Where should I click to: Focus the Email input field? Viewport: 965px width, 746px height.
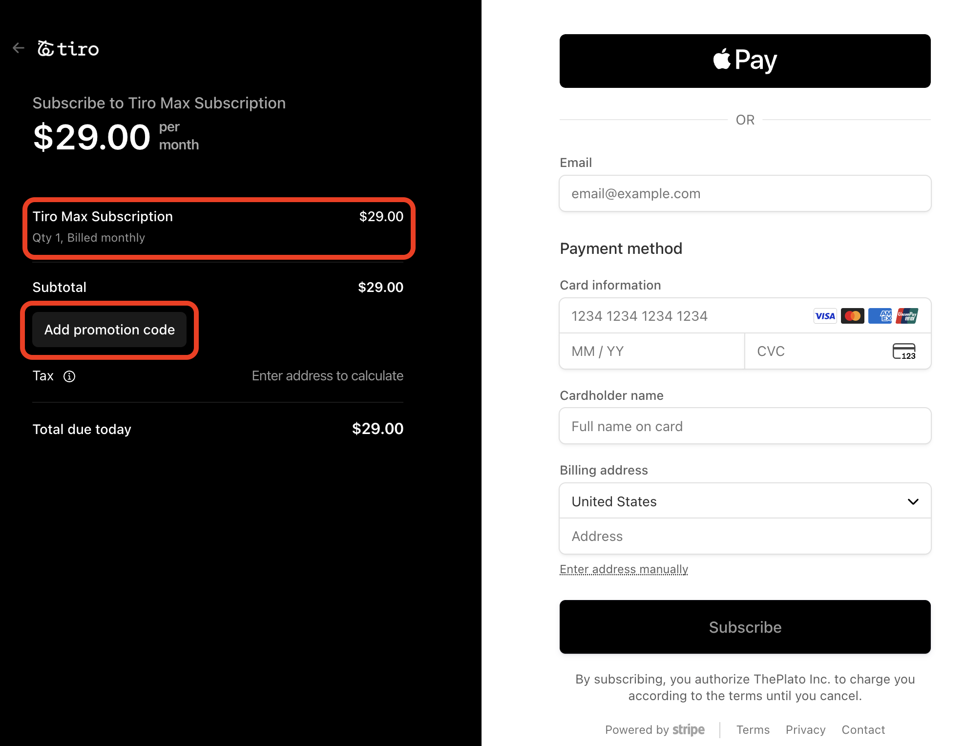click(745, 194)
